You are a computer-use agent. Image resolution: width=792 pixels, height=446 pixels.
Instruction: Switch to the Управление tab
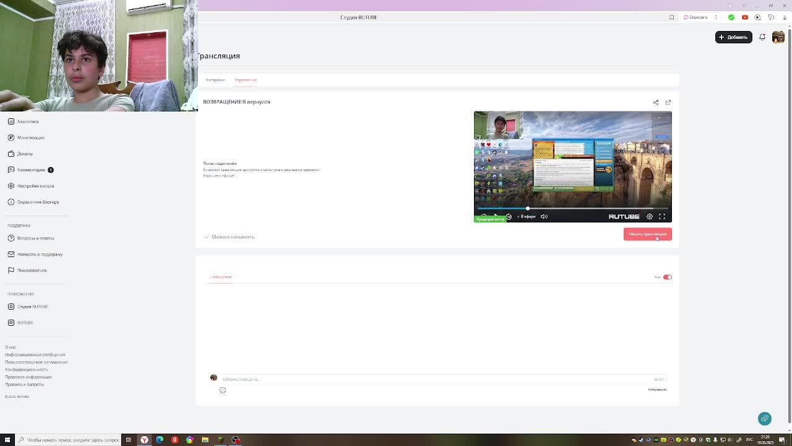coord(246,80)
